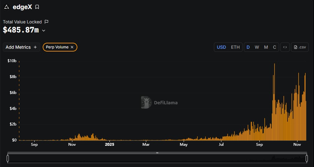Viewport: 314px width, 167px height.
Task: Click the 2025 x-axis label
Action: pyautogui.click(x=109, y=144)
